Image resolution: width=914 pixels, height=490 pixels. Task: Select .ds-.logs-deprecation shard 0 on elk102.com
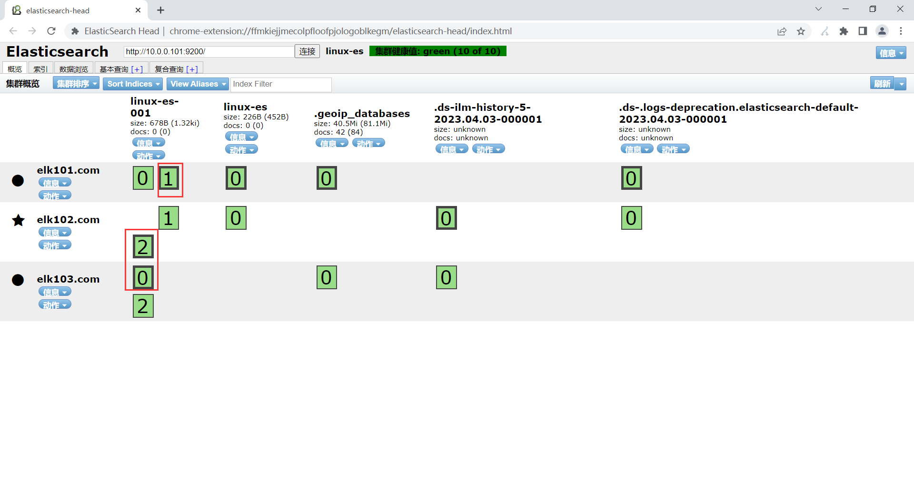(632, 218)
